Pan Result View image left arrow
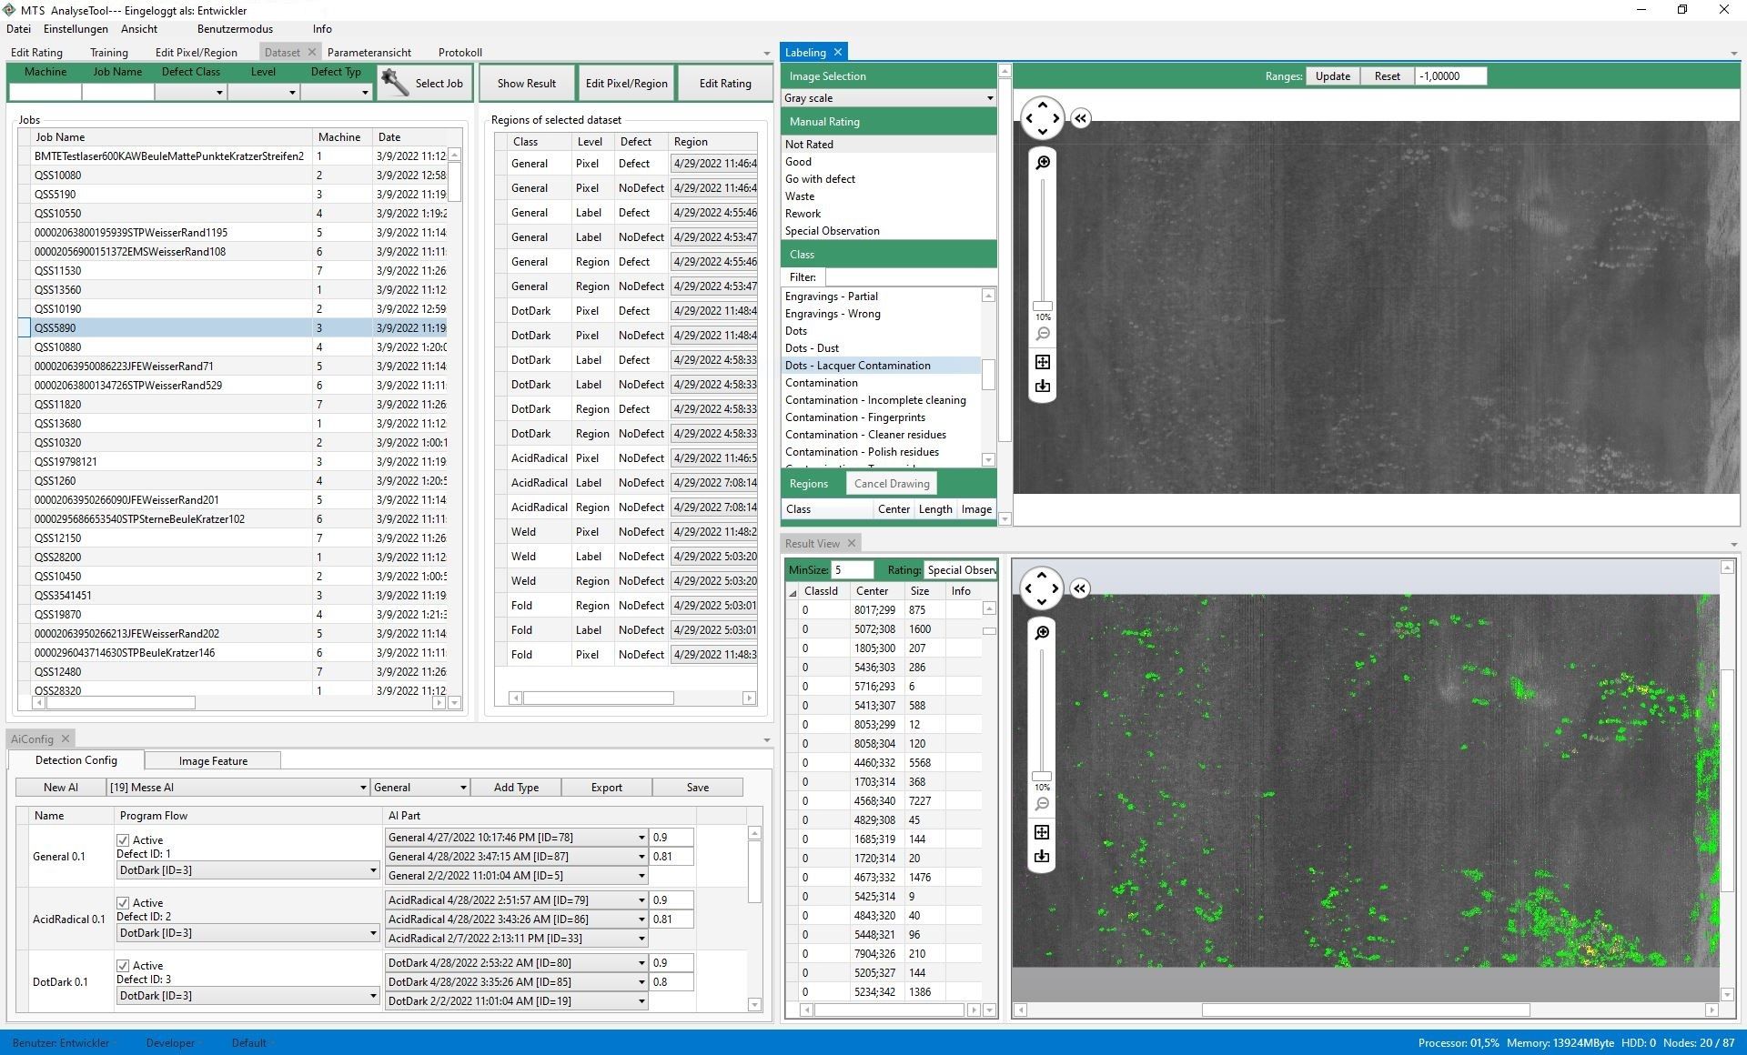This screenshot has height=1055, width=1747. coord(1029,588)
